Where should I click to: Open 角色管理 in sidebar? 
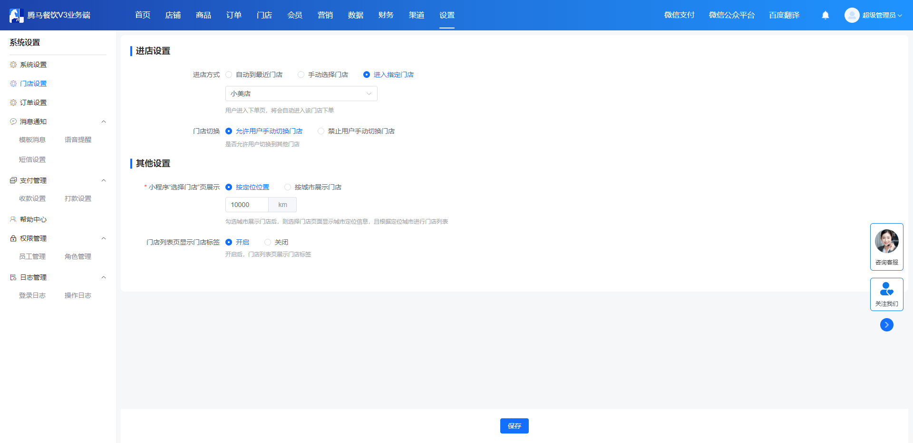[78, 256]
